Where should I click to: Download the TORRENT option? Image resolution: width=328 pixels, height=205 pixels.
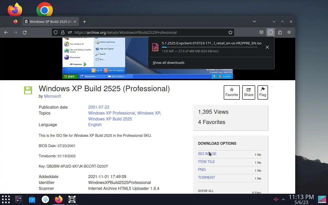tap(207, 178)
